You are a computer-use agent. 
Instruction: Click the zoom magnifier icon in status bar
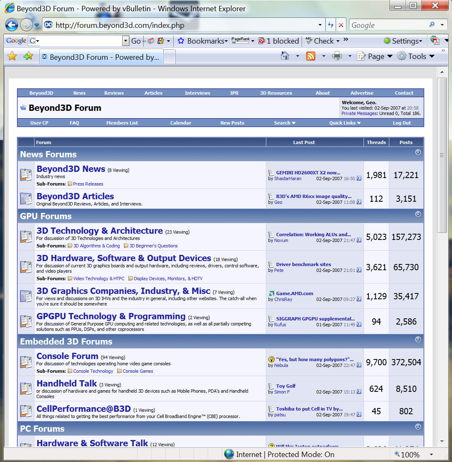coord(397,454)
